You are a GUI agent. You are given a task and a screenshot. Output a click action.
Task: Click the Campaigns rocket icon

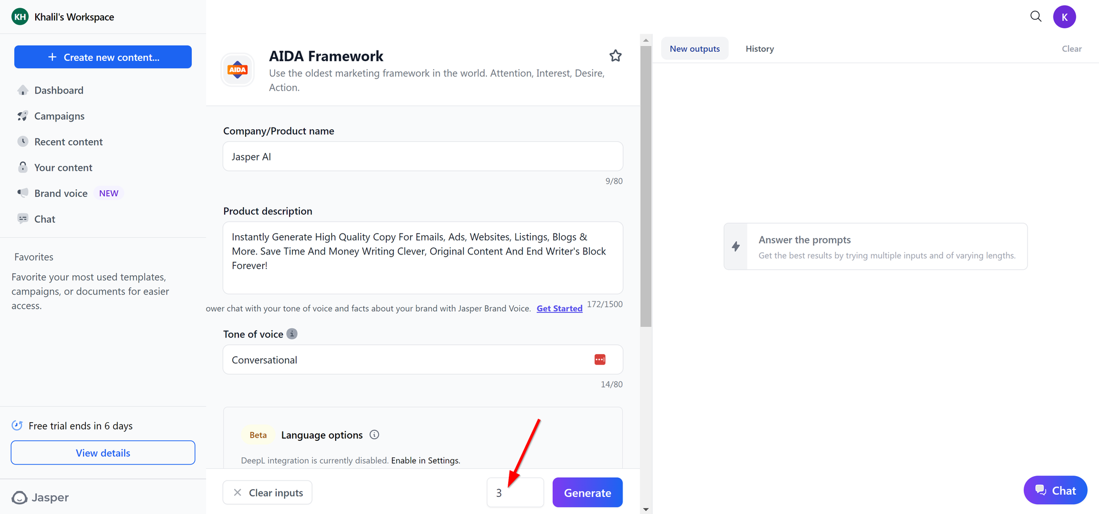23,116
